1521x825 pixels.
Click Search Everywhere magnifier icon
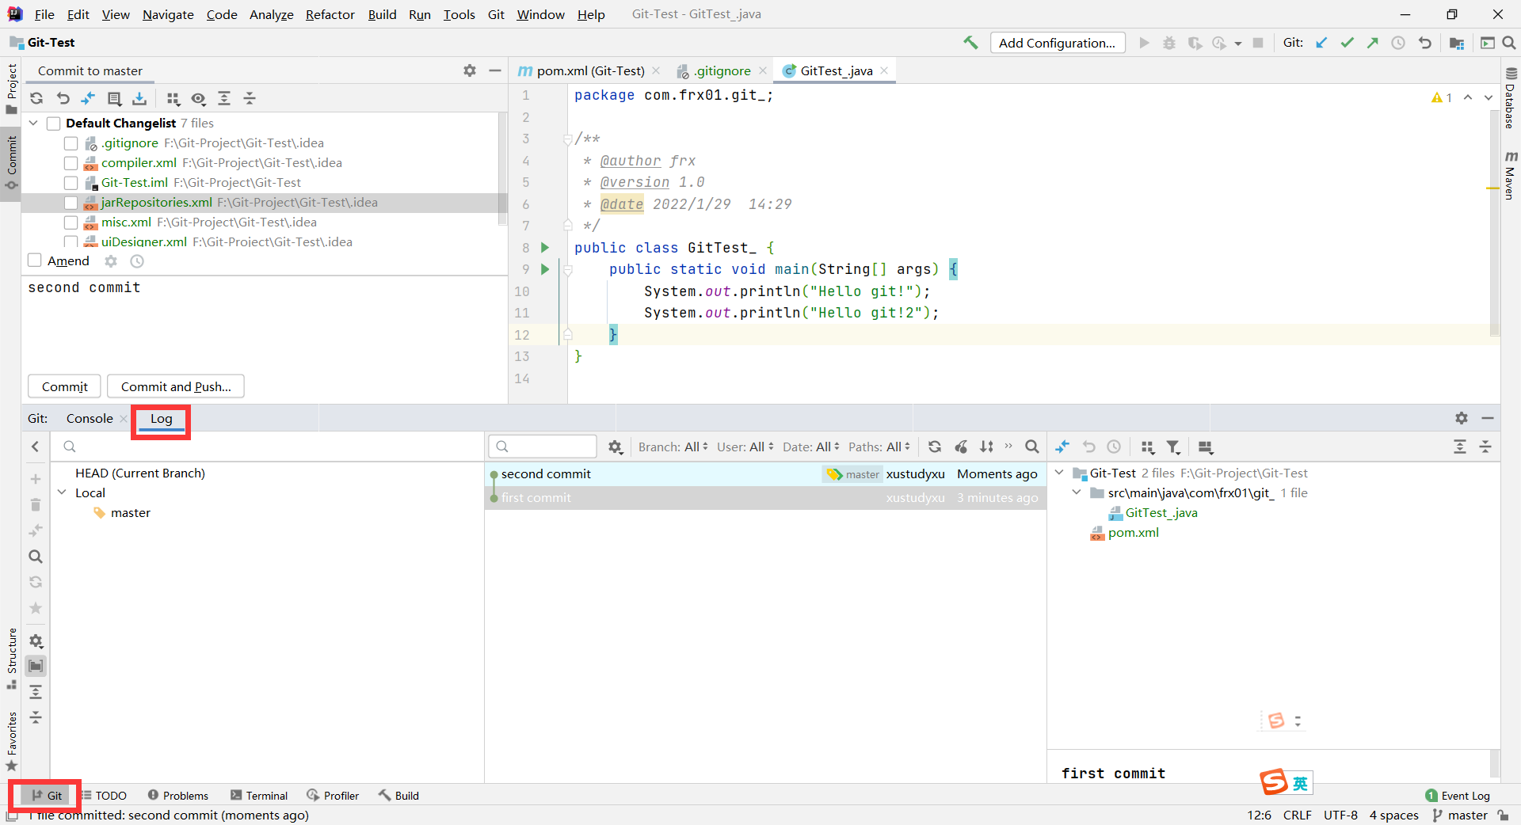[x=1509, y=43]
